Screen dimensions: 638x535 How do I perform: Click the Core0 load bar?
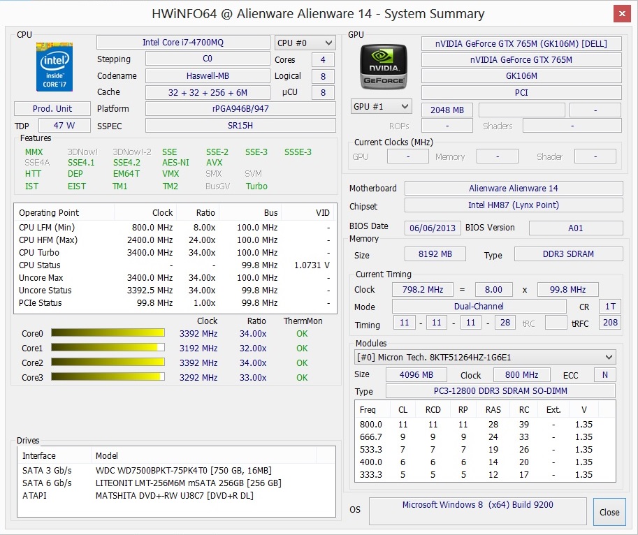(x=108, y=333)
